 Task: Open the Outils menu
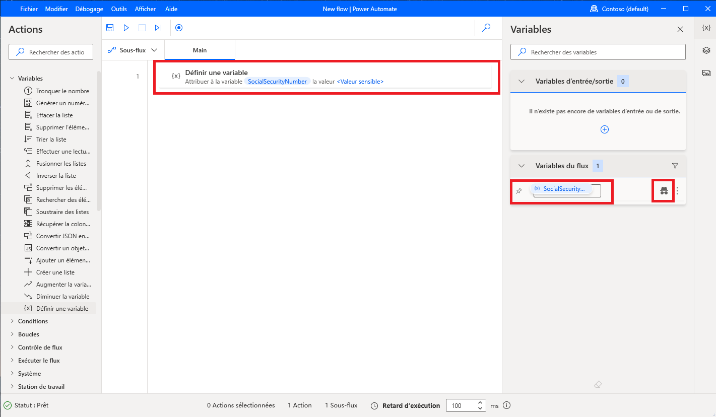(x=119, y=9)
